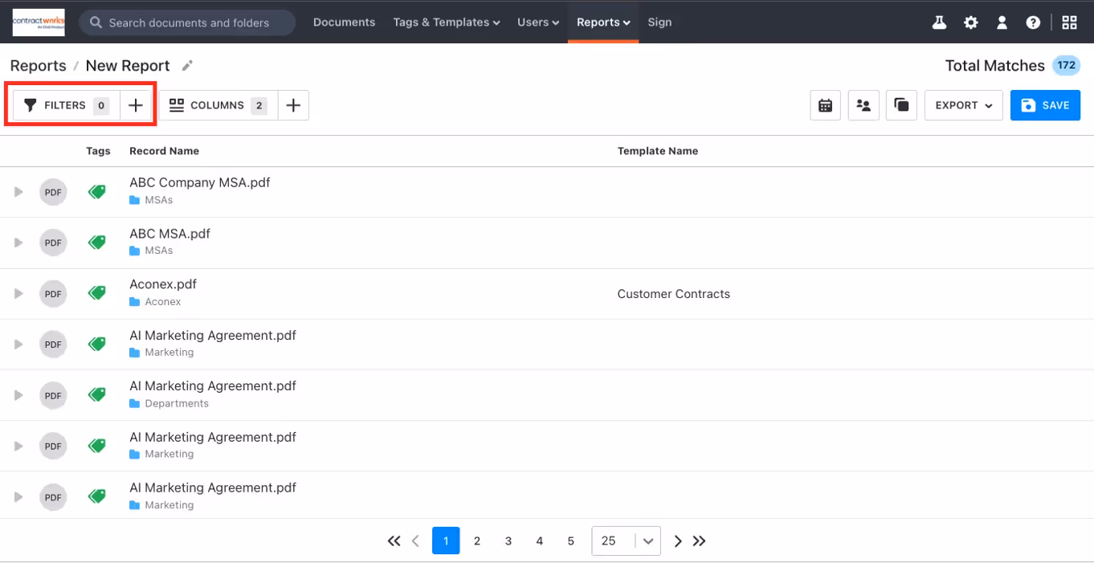1094x563 pixels.
Task: Open the Labs flask icon in top bar
Action: tap(938, 22)
